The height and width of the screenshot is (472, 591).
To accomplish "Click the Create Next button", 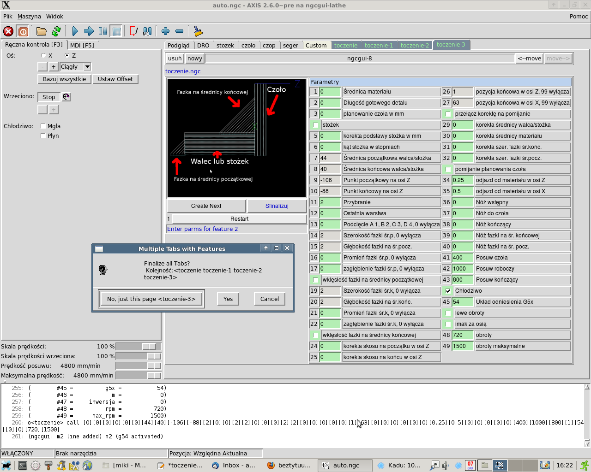I will 206,206.
